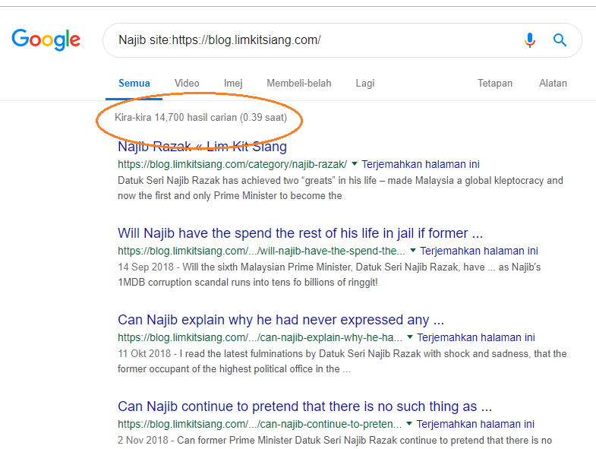Expand dropdown arrow beside can-najib-continue-to-preten URL

[x=410, y=424]
